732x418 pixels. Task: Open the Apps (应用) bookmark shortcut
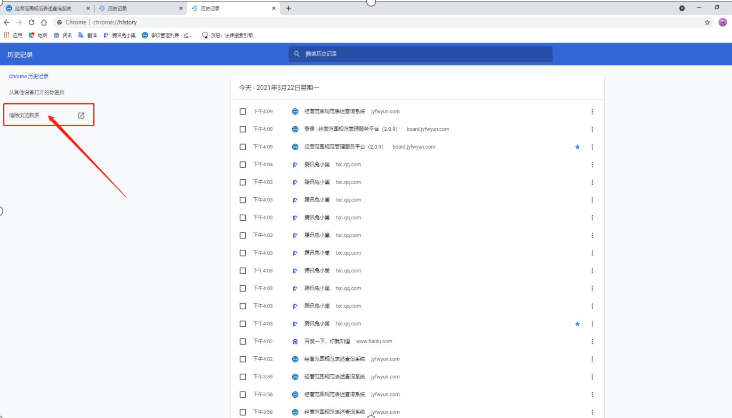13,35
